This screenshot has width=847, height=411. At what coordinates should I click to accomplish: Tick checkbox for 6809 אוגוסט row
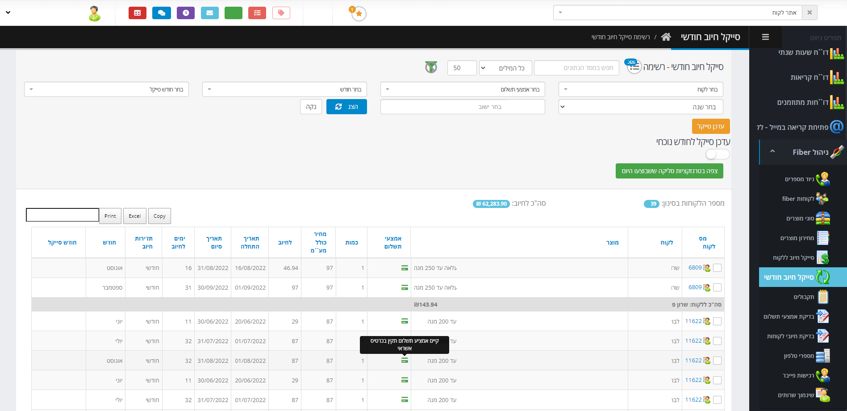717,268
